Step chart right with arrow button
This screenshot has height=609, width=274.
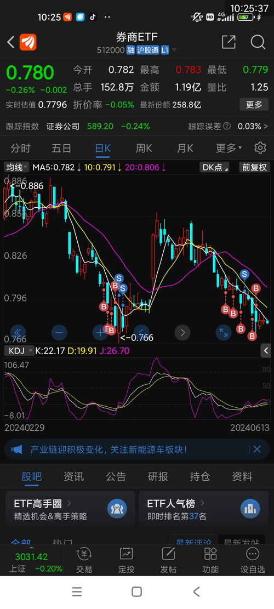182,333
